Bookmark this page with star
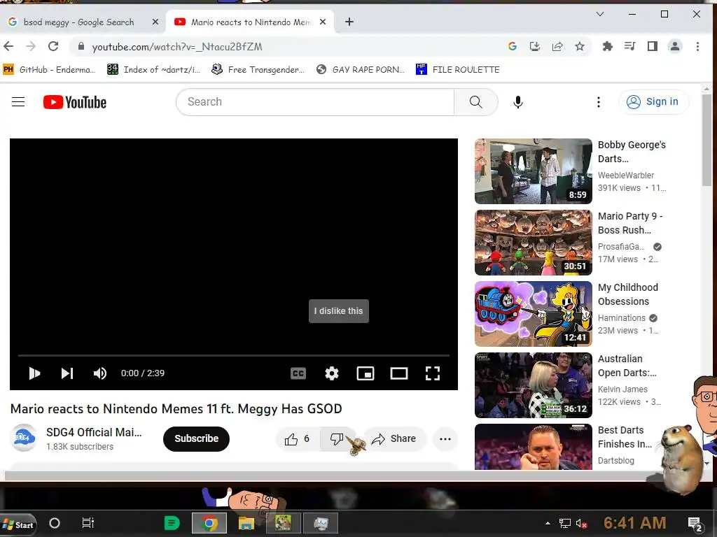Screen dimensions: 717x537 580,46
